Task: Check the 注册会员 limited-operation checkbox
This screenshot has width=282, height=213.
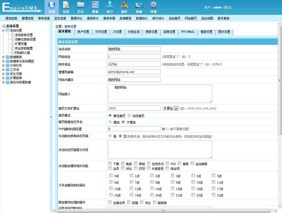Action: (x=110, y=202)
